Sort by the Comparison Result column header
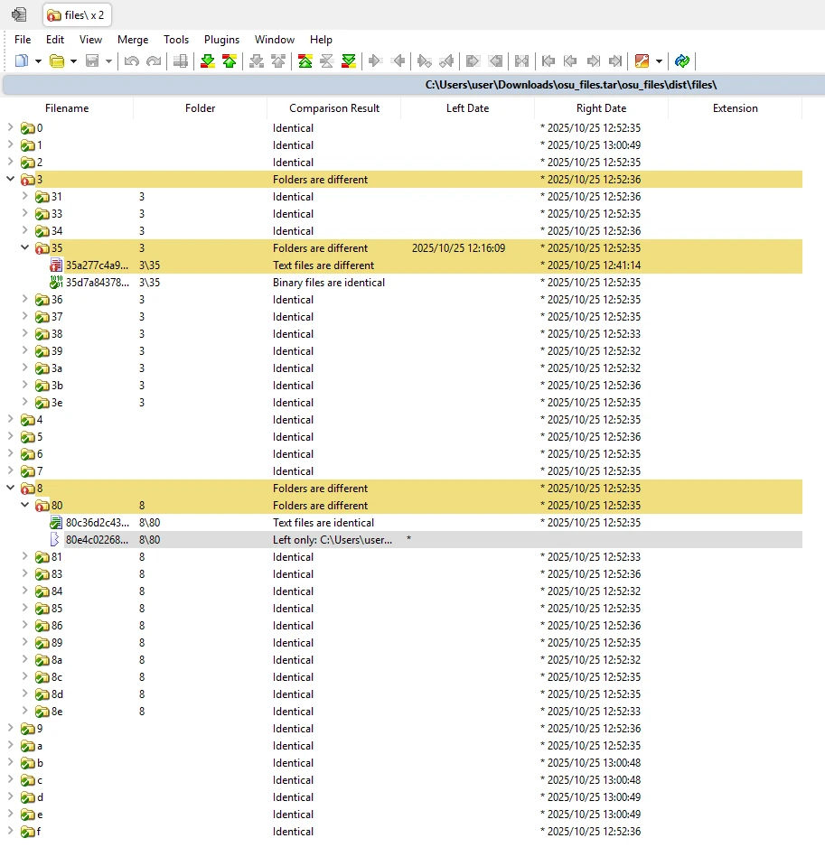 [333, 108]
